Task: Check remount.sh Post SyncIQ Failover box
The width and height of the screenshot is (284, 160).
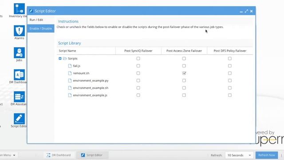Action: (x=138, y=73)
